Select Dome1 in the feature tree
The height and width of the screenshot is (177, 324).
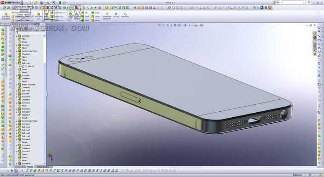pyautogui.click(x=23, y=69)
